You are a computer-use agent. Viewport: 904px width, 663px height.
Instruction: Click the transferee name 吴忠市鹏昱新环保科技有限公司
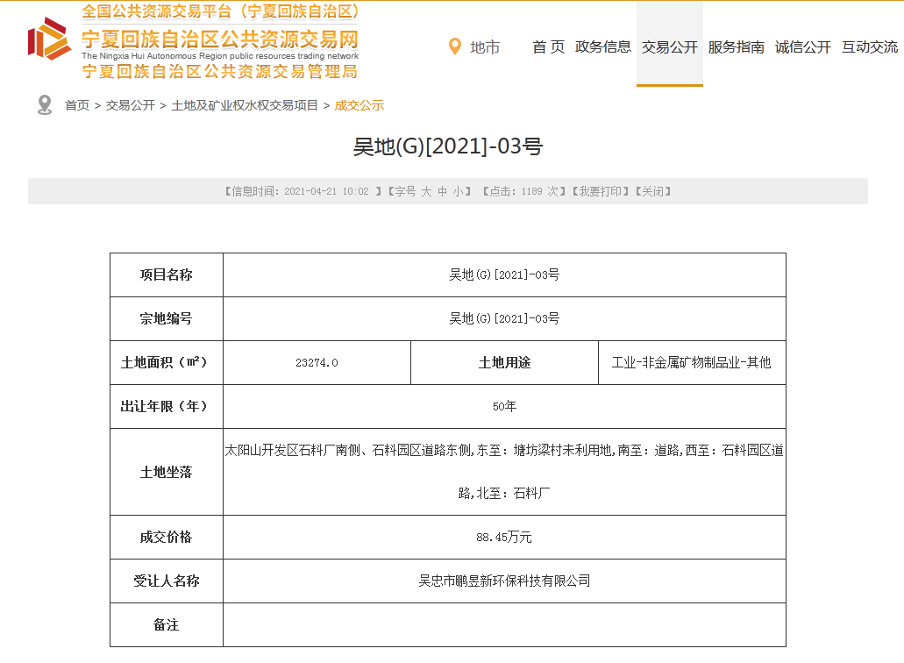click(504, 581)
